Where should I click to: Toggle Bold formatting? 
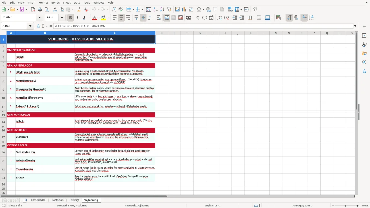click(x=70, y=18)
